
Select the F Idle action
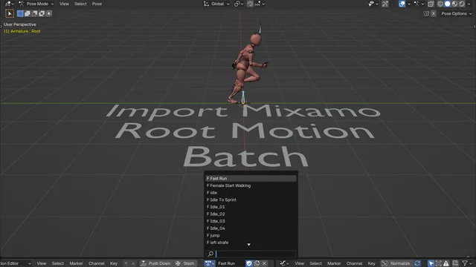[251, 193]
